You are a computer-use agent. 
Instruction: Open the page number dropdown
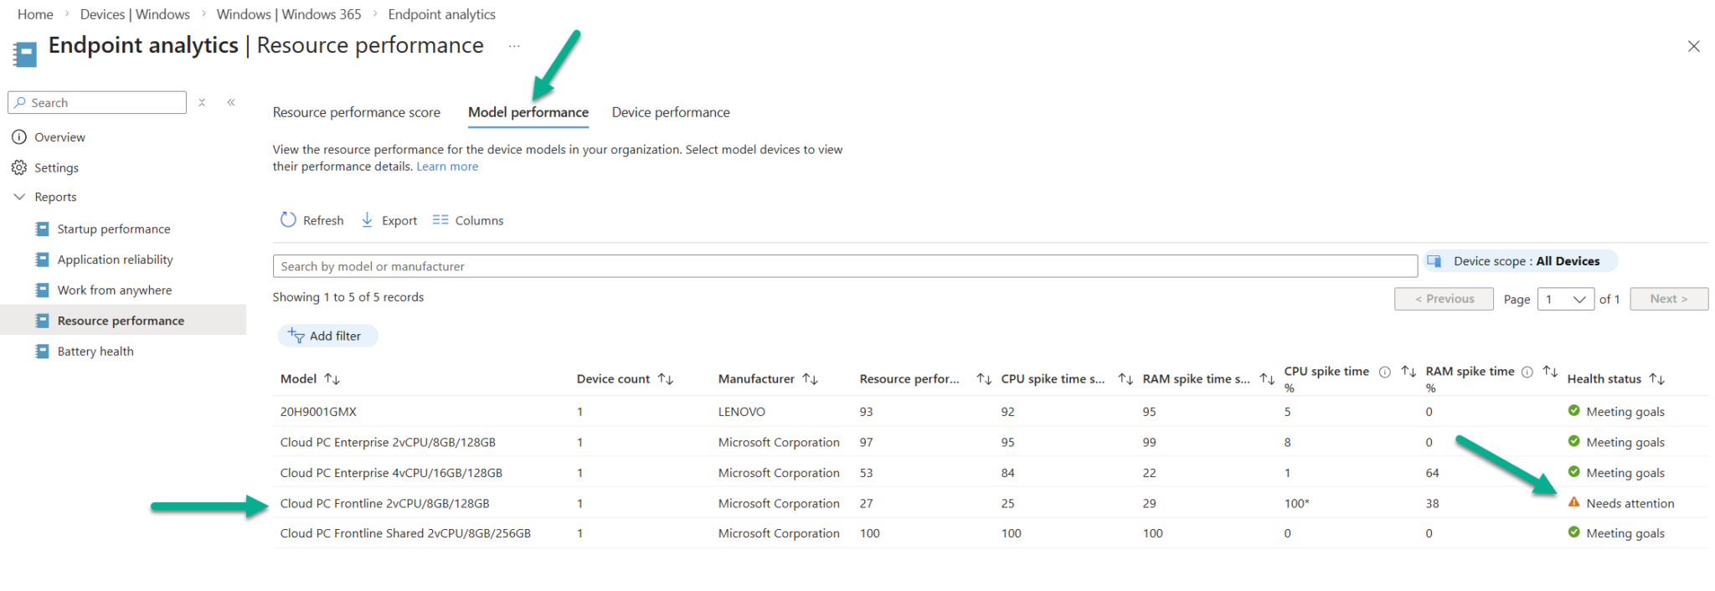tap(1565, 299)
